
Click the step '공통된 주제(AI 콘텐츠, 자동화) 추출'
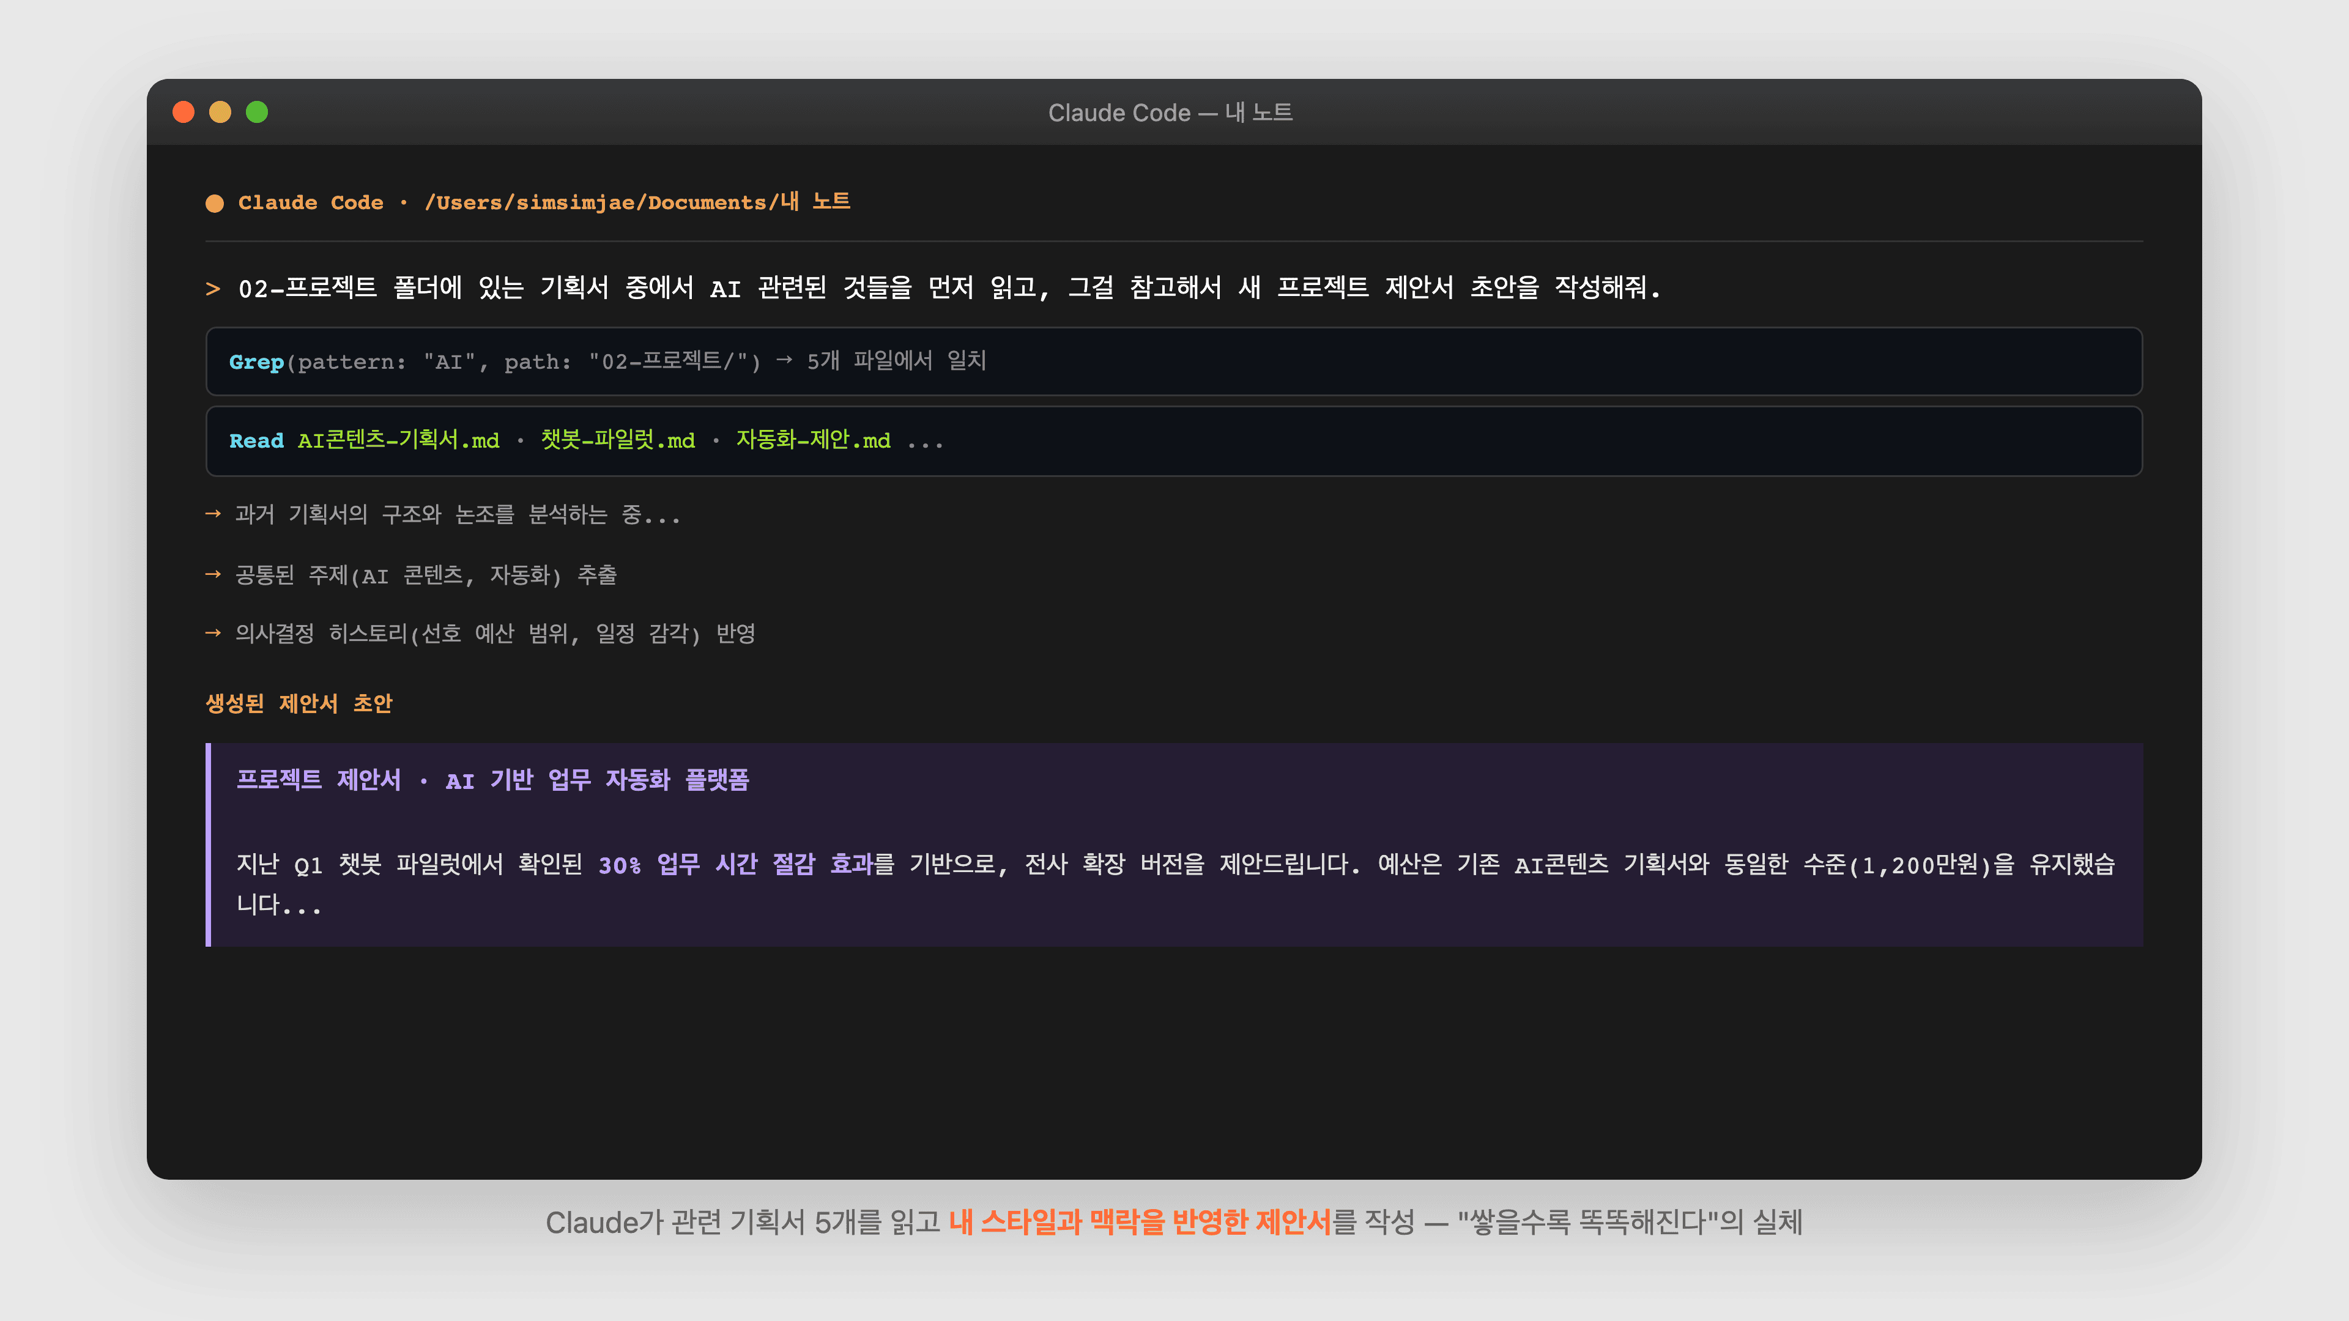point(426,575)
